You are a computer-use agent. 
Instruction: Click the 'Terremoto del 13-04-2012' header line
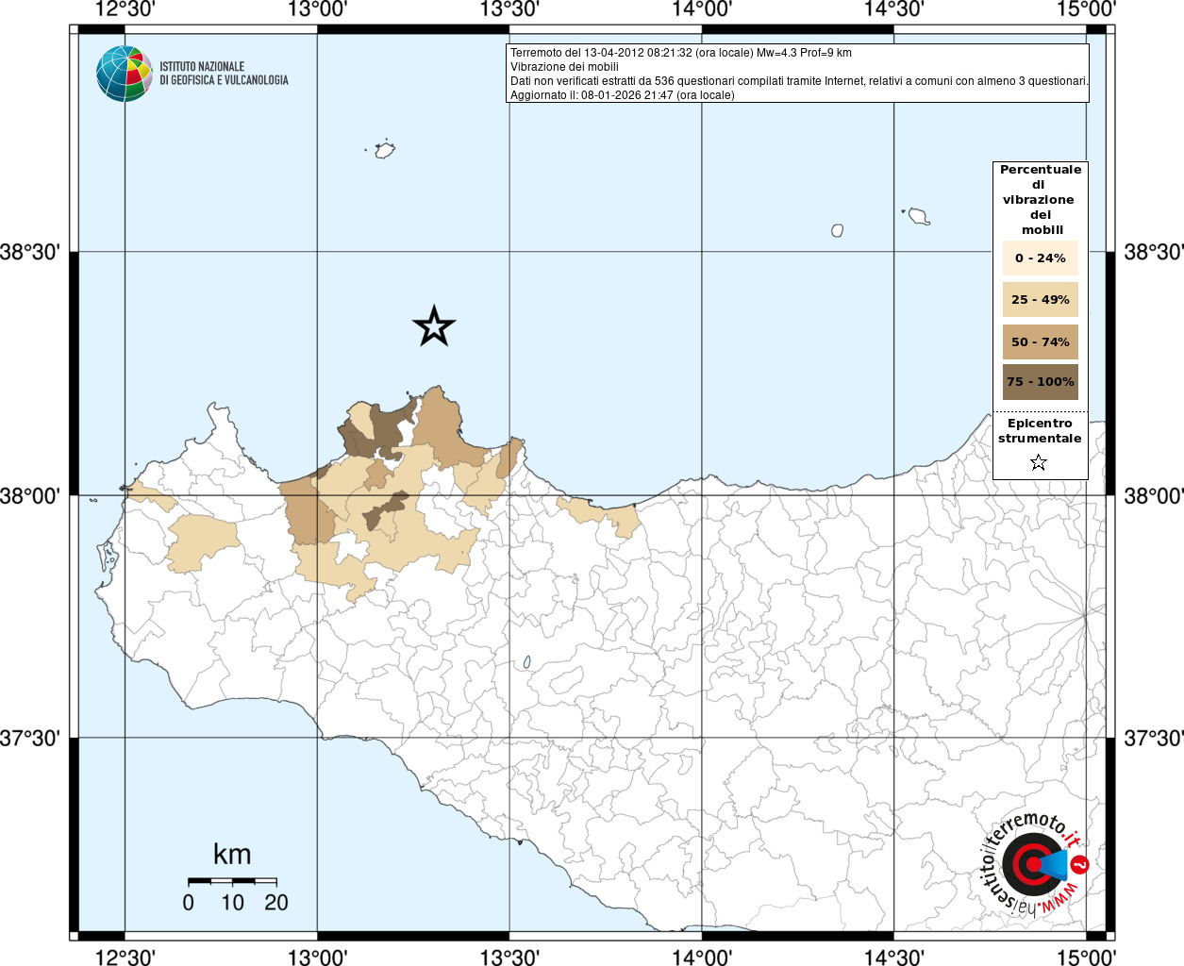coord(681,53)
